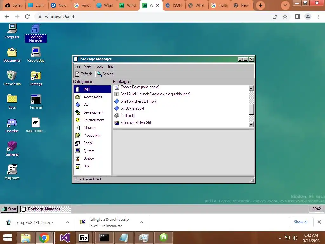This screenshot has width=325, height=244.
Task: Open Visual Studio from Windows taskbar
Action: click(65, 238)
